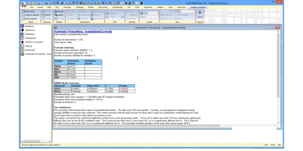Click the Fill window button

pos(182,15)
